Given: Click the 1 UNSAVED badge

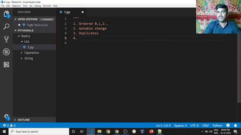Looking at the screenshot, I should [47, 19].
